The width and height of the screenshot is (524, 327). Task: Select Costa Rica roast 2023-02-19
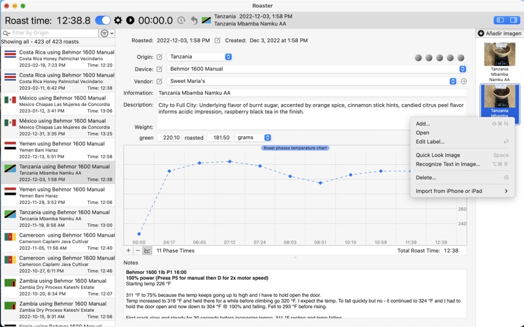(x=58, y=58)
